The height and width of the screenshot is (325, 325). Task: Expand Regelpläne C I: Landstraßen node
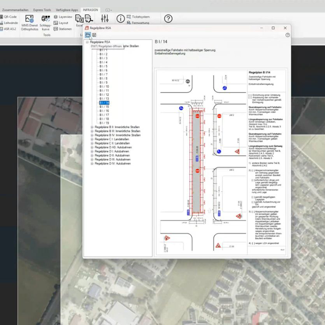(x=92, y=139)
